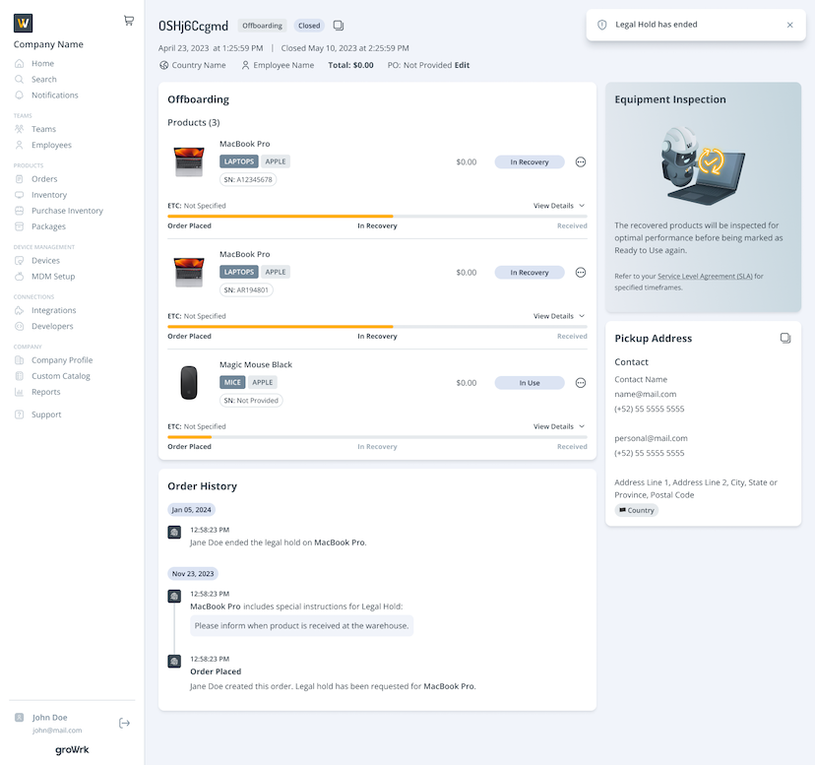This screenshot has height=765, width=815.
Task: Expand View Details for MacBook Pro AR194801
Action: tap(559, 316)
